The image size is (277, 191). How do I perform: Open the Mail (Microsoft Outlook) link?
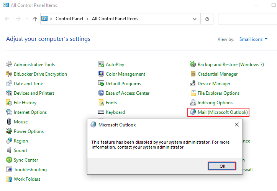pyautogui.click(x=223, y=112)
